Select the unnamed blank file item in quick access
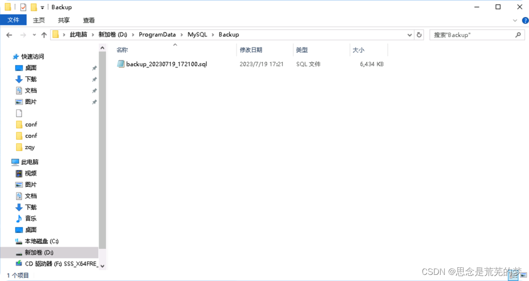 pyautogui.click(x=19, y=113)
